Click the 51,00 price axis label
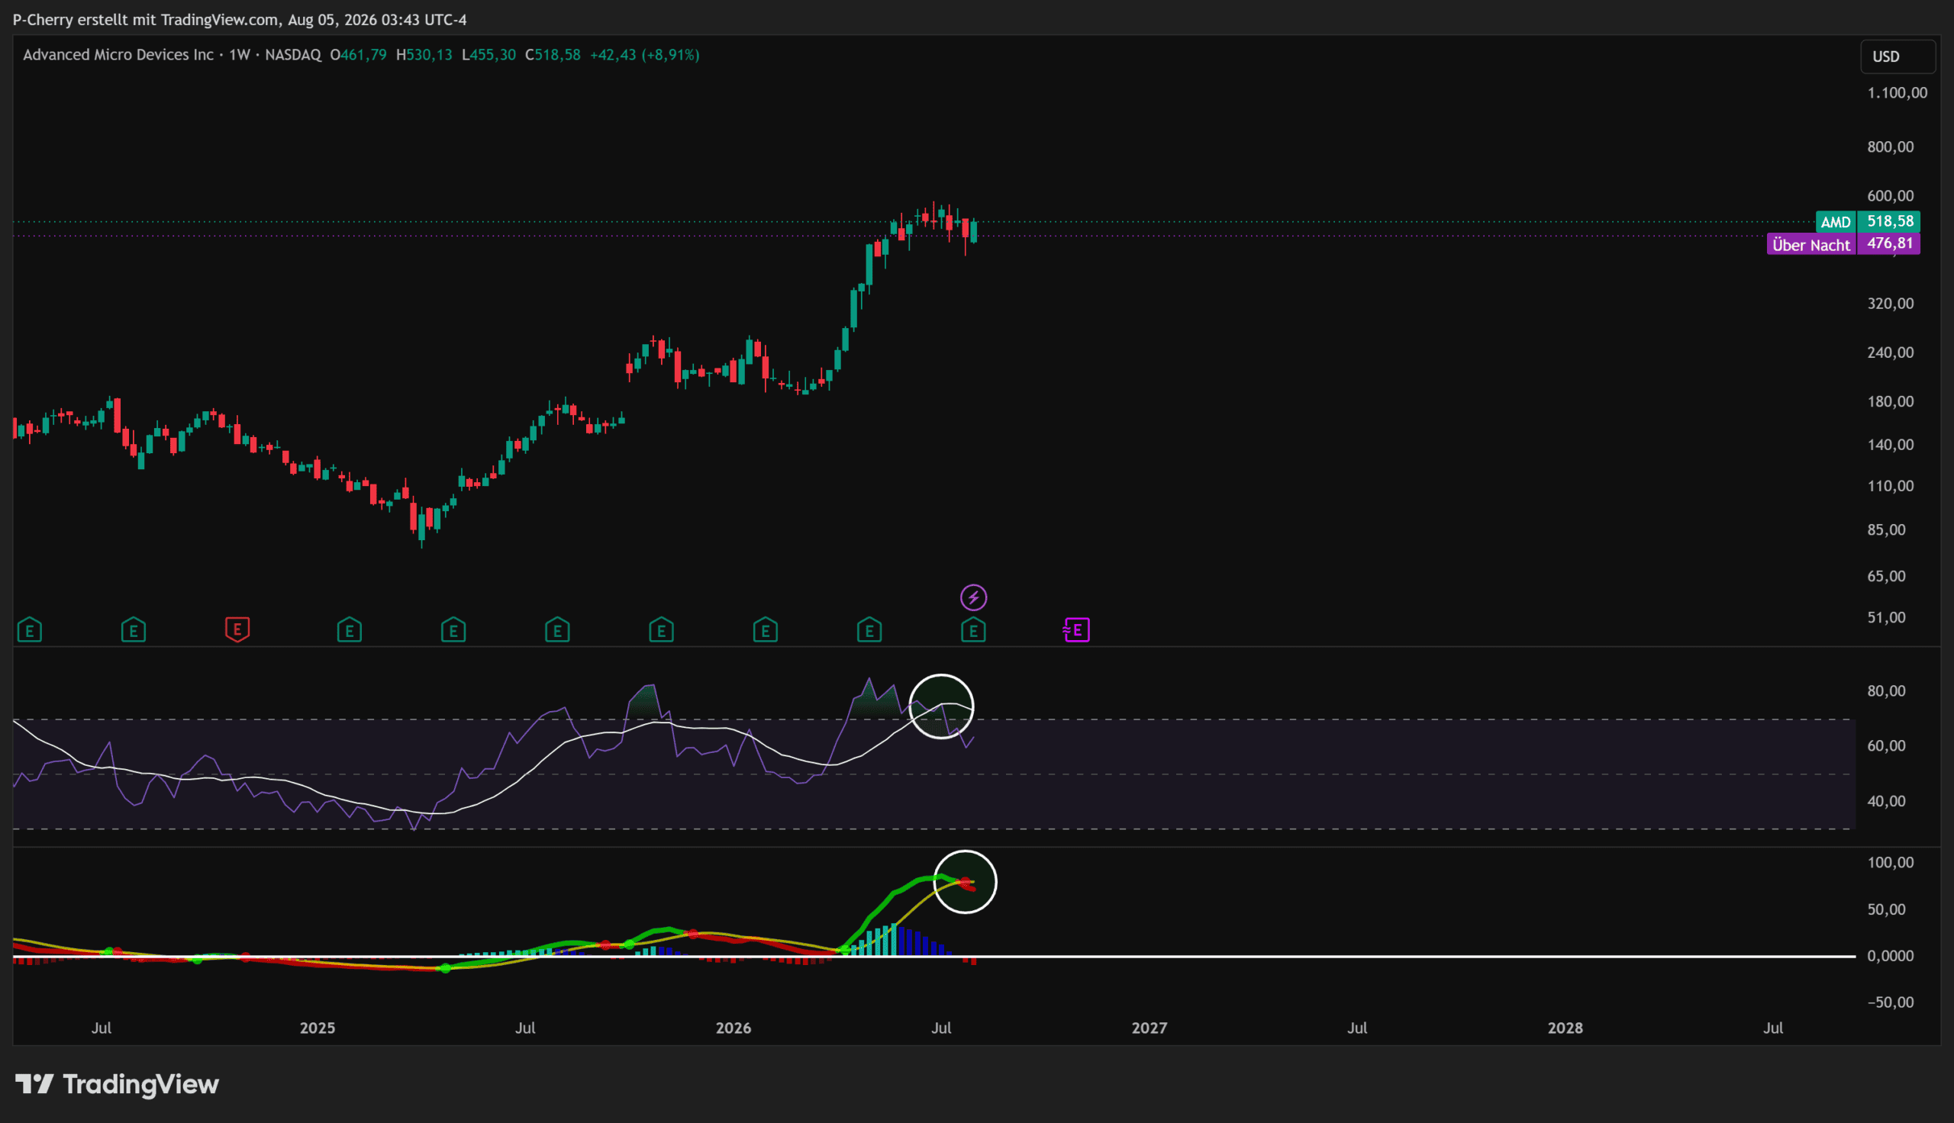This screenshot has width=1954, height=1123. tap(1886, 617)
